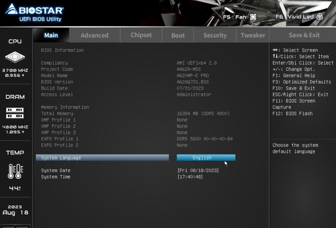Screen dimensions: 336x228
Task: Click the EXPO Profile 2 label
Action: [59, 145]
